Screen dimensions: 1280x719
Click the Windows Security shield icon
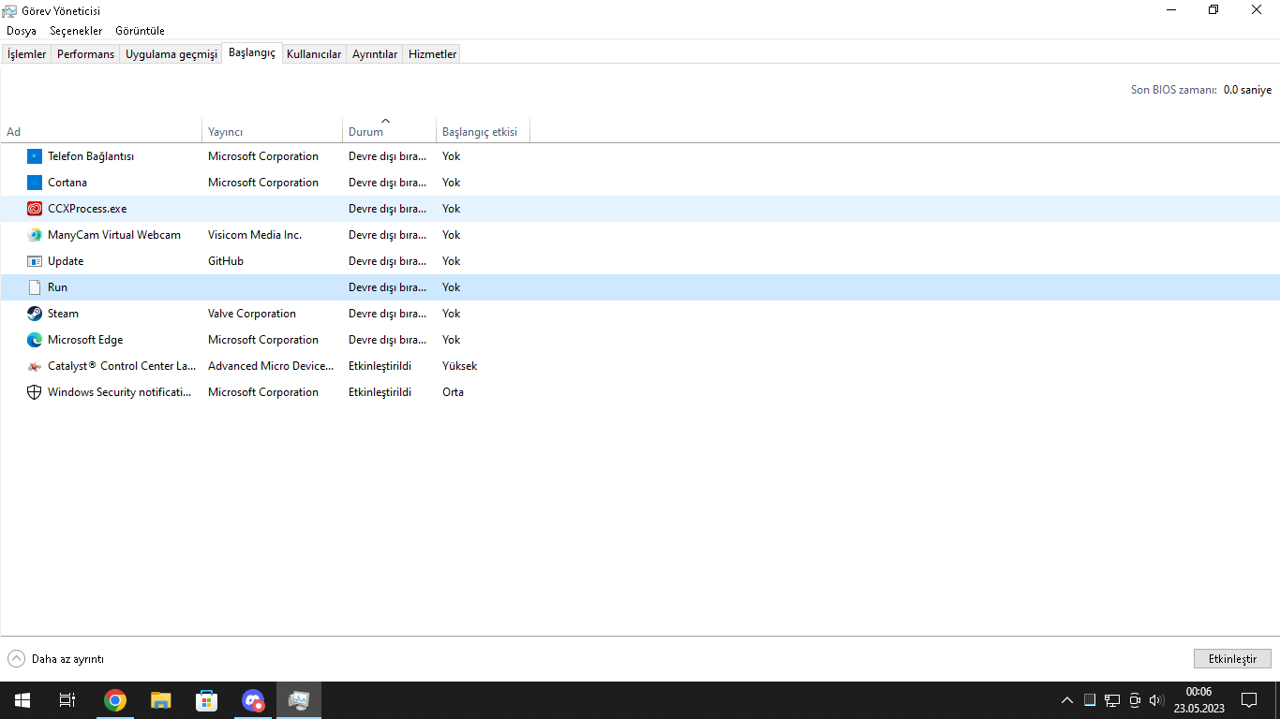pos(35,392)
